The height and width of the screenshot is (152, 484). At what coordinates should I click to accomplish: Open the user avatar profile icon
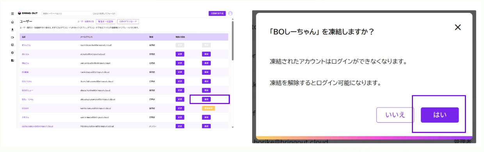[230, 13]
